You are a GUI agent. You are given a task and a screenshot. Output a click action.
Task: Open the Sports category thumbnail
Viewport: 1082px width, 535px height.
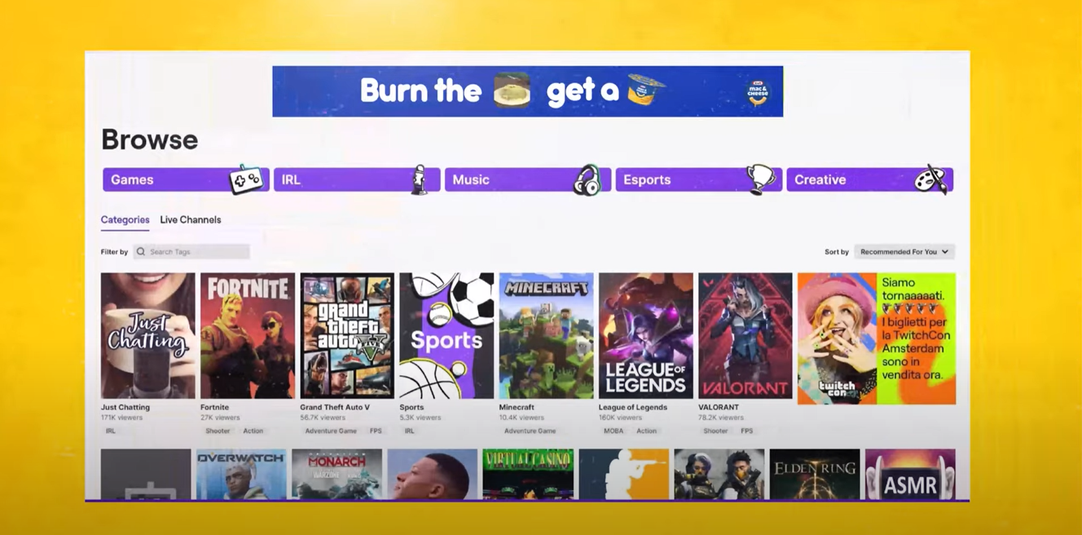click(446, 335)
